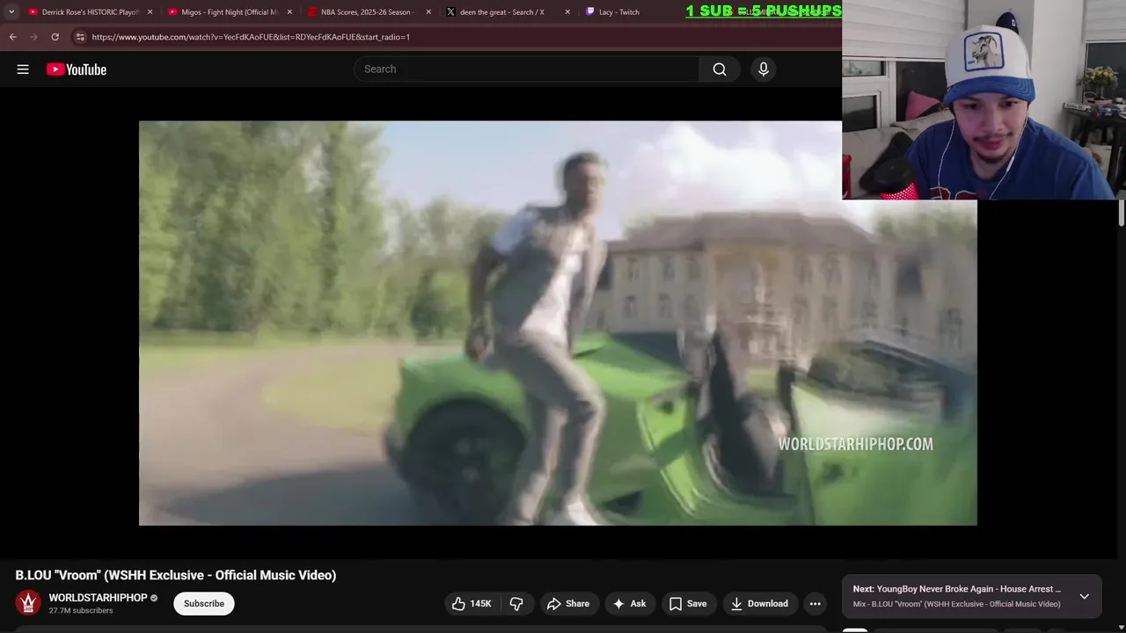Switch to the Lacy - Twitch tab
Screen dimensions: 1126x633
point(618,12)
